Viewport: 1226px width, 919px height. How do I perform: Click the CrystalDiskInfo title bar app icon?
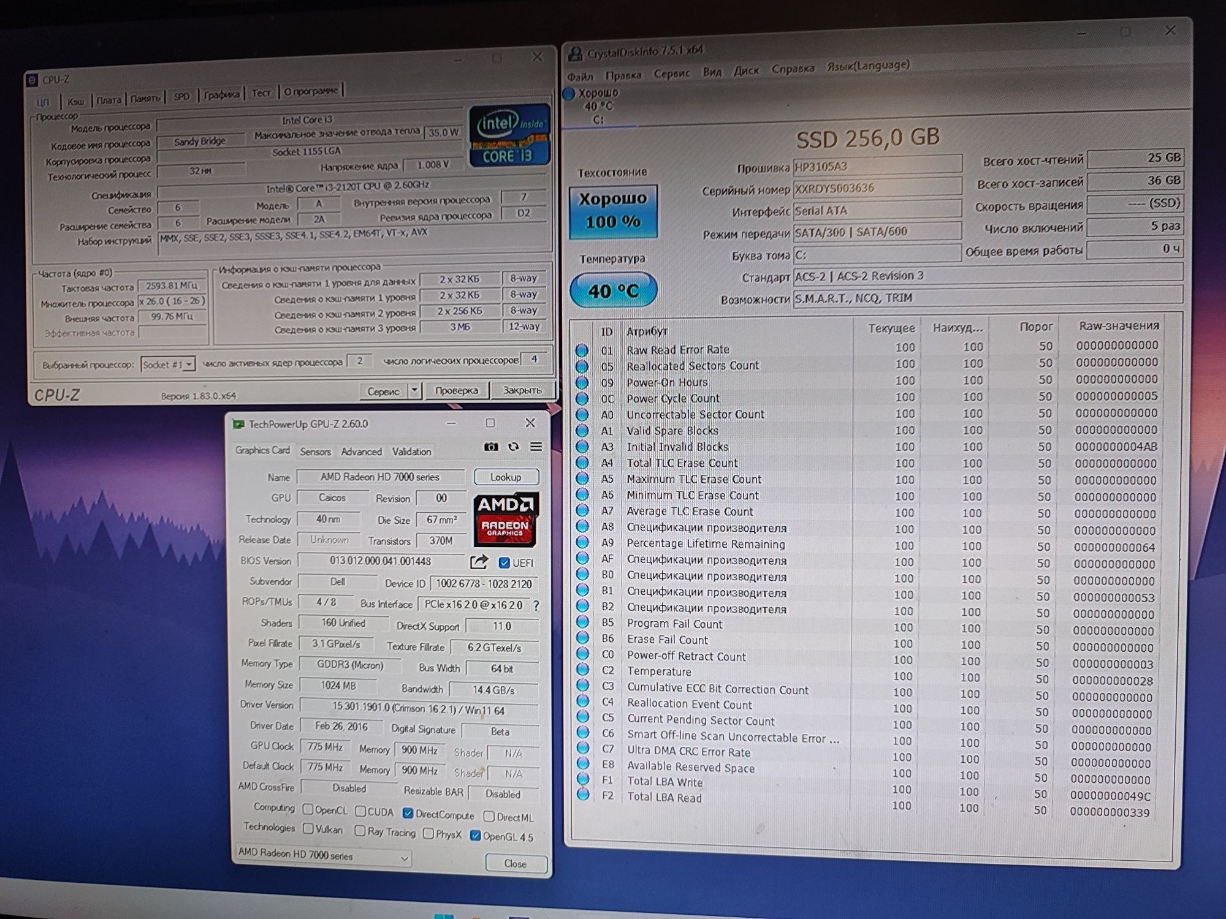click(575, 54)
